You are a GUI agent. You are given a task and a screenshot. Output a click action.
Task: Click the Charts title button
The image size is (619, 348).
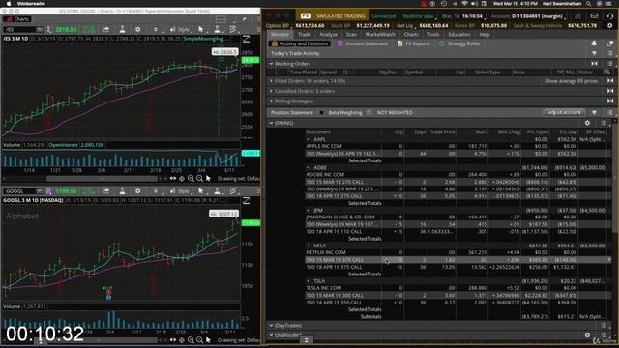click(x=17, y=19)
